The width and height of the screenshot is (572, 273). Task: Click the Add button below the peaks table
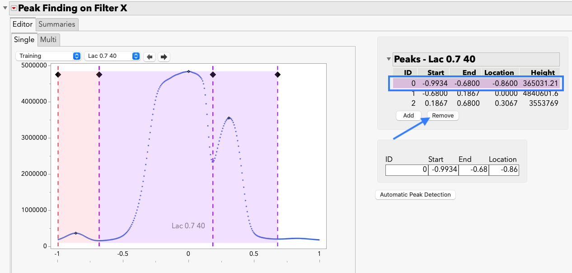click(408, 115)
